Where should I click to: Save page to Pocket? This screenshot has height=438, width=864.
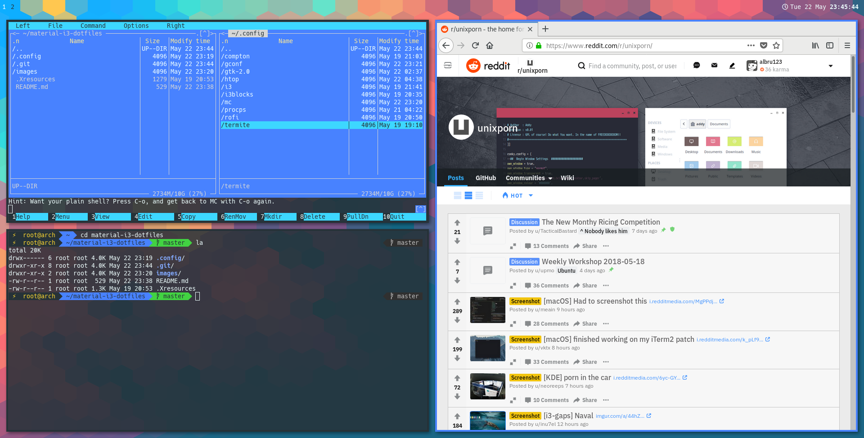pos(764,45)
